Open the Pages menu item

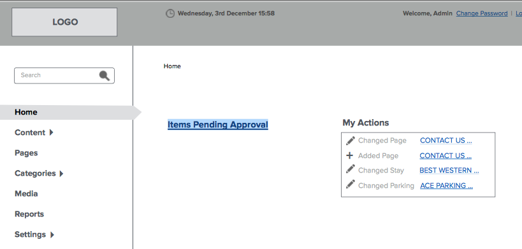(26, 153)
